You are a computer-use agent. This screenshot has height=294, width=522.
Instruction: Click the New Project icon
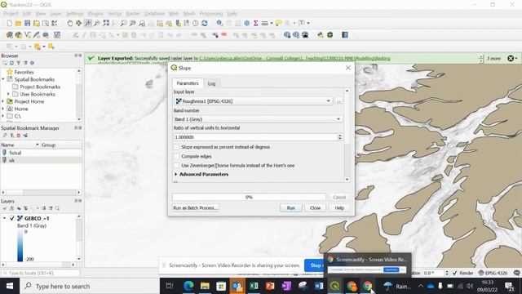9,23
